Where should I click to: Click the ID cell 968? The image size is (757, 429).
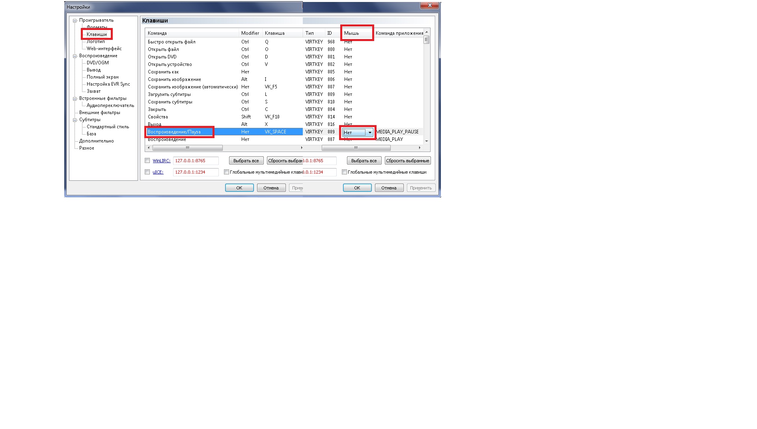[x=331, y=42]
